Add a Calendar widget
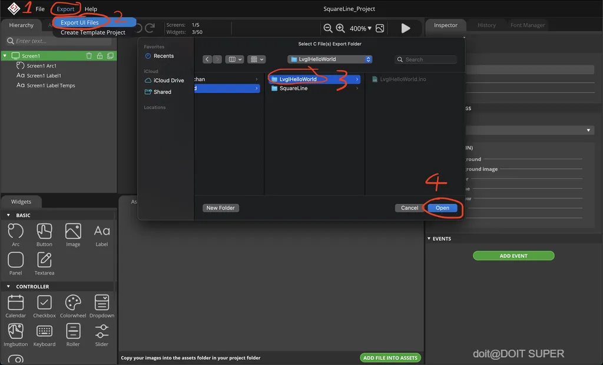This screenshot has height=365, width=603. (x=15, y=306)
